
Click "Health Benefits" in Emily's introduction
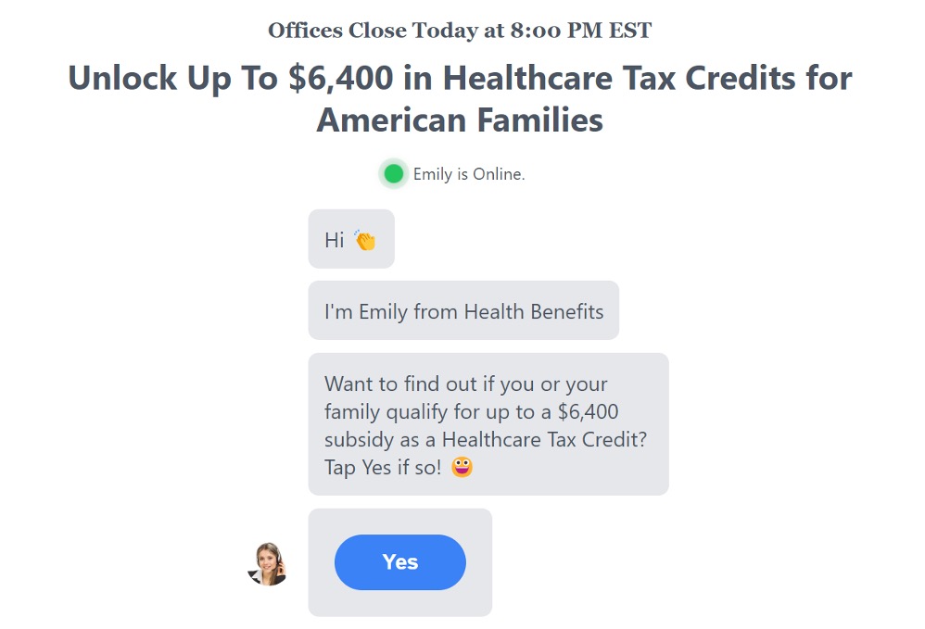(x=534, y=311)
